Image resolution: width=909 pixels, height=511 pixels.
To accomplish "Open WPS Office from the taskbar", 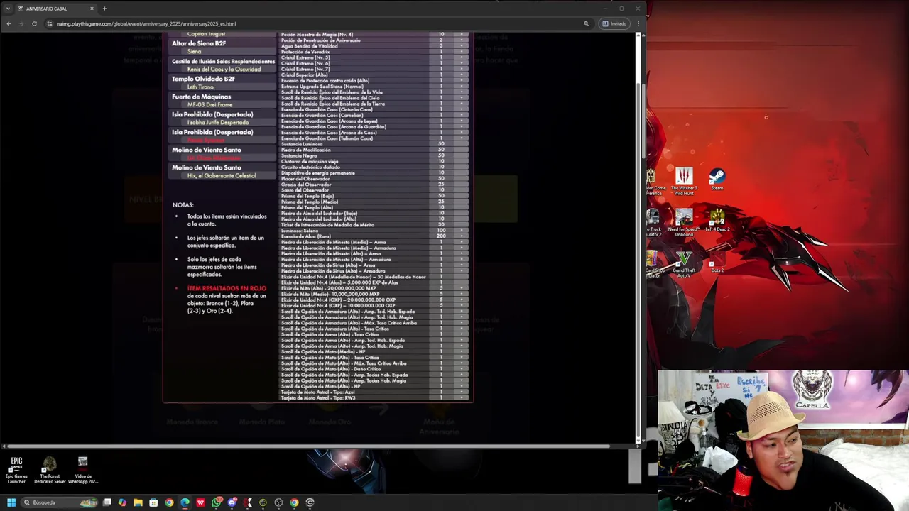I will click(200, 502).
